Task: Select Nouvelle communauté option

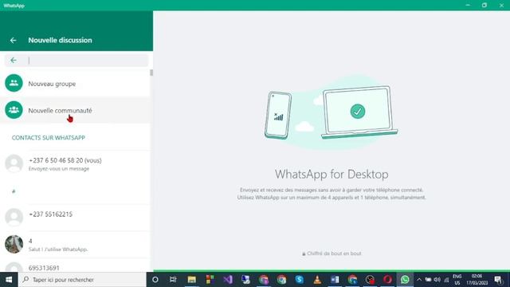Action: point(75,110)
